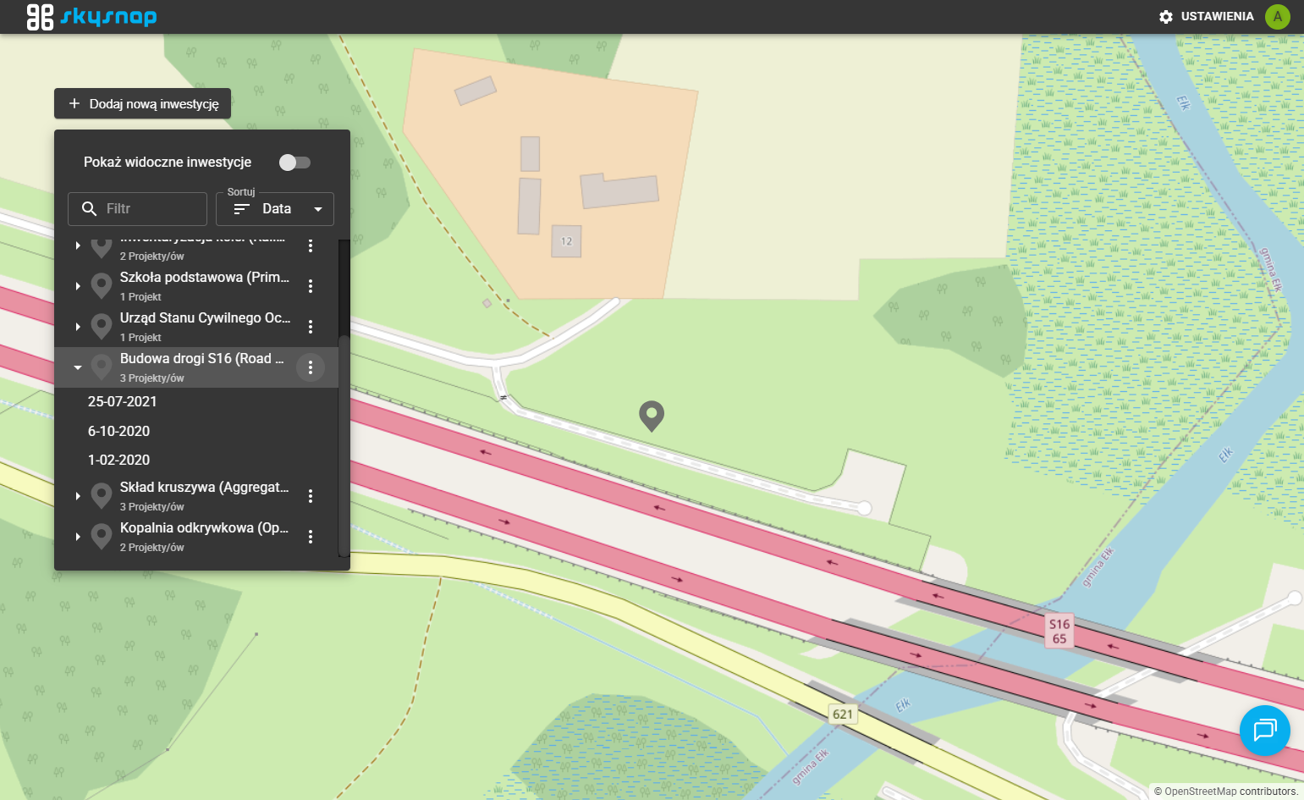Screen dimensions: 1304x800
Task: Click building number 12 on map
Action: (566, 241)
